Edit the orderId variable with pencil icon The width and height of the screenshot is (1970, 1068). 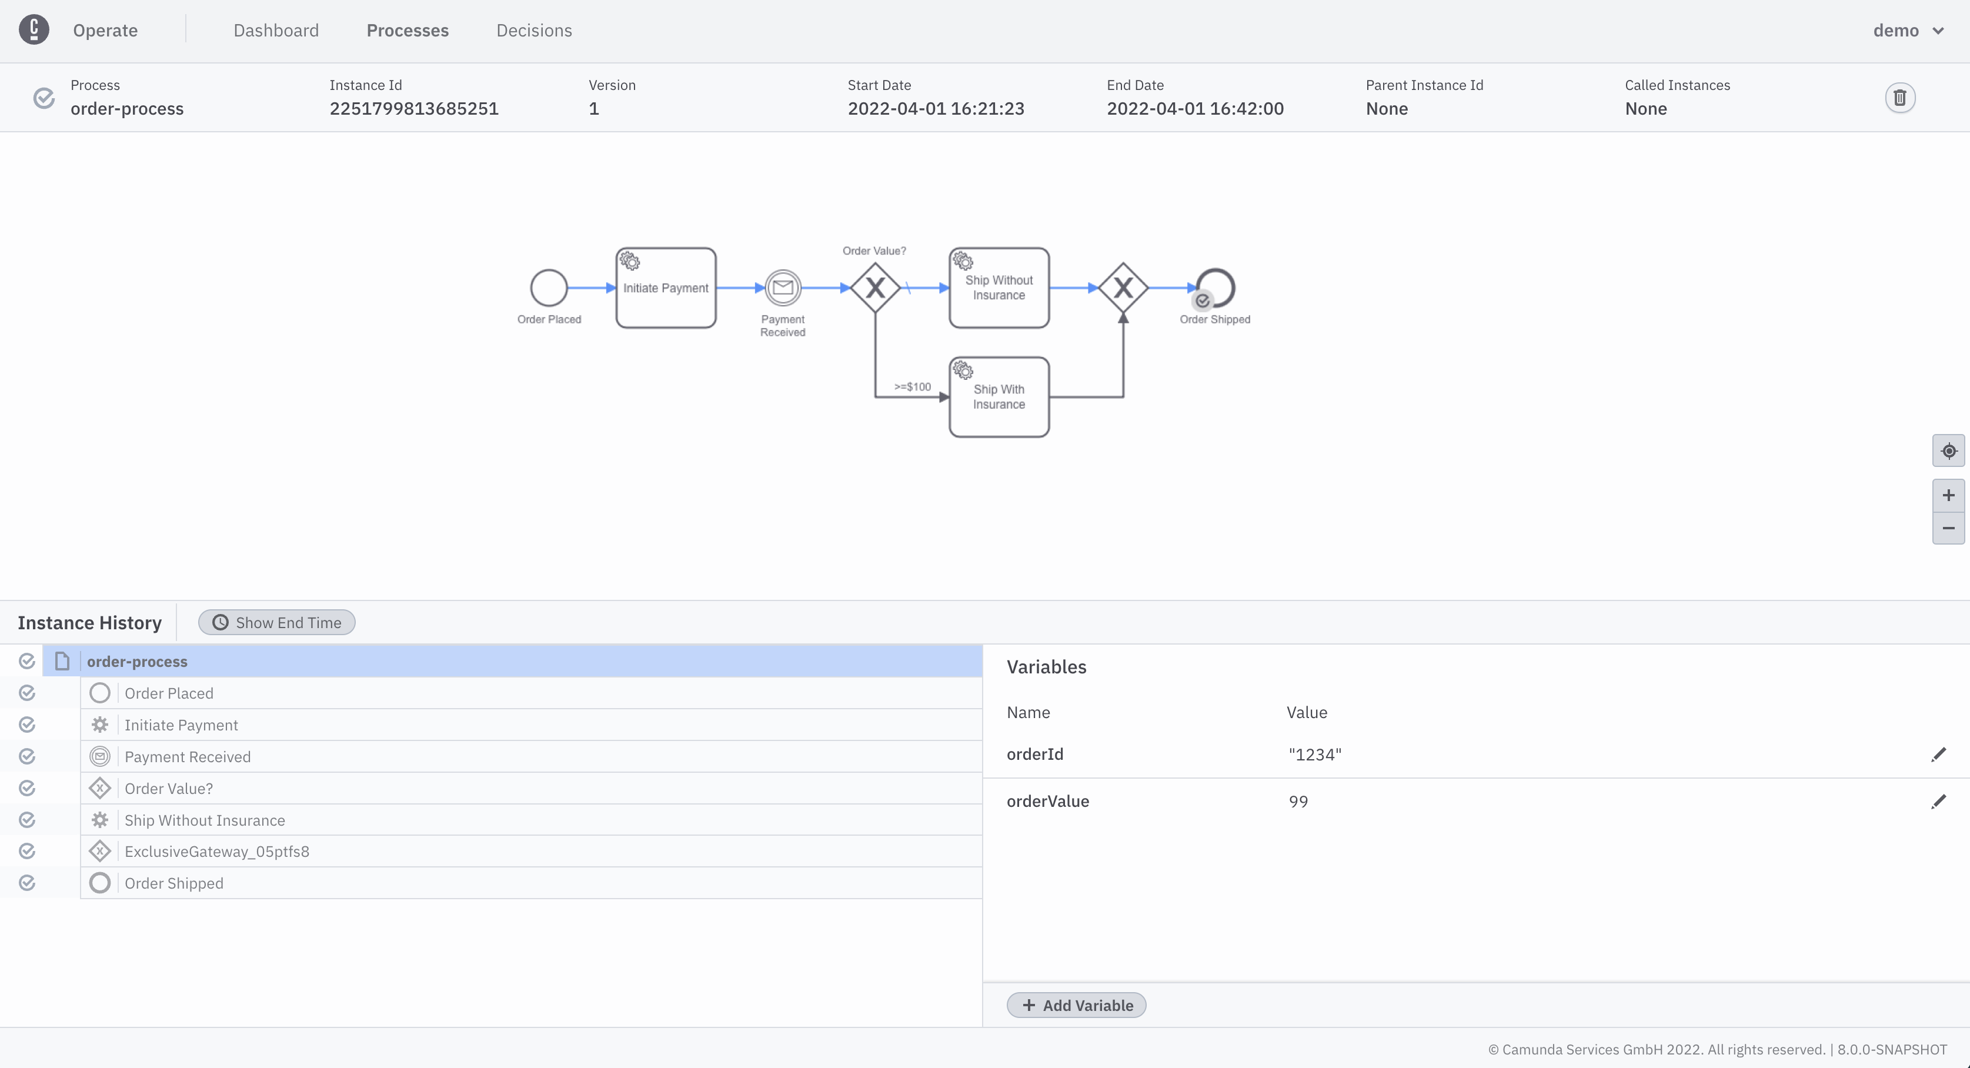click(x=1939, y=753)
